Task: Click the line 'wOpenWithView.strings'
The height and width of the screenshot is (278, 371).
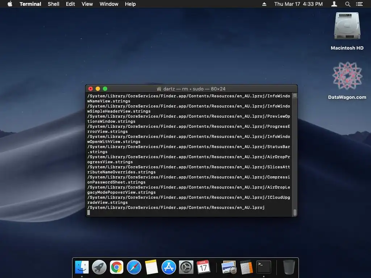Action: 114,142
